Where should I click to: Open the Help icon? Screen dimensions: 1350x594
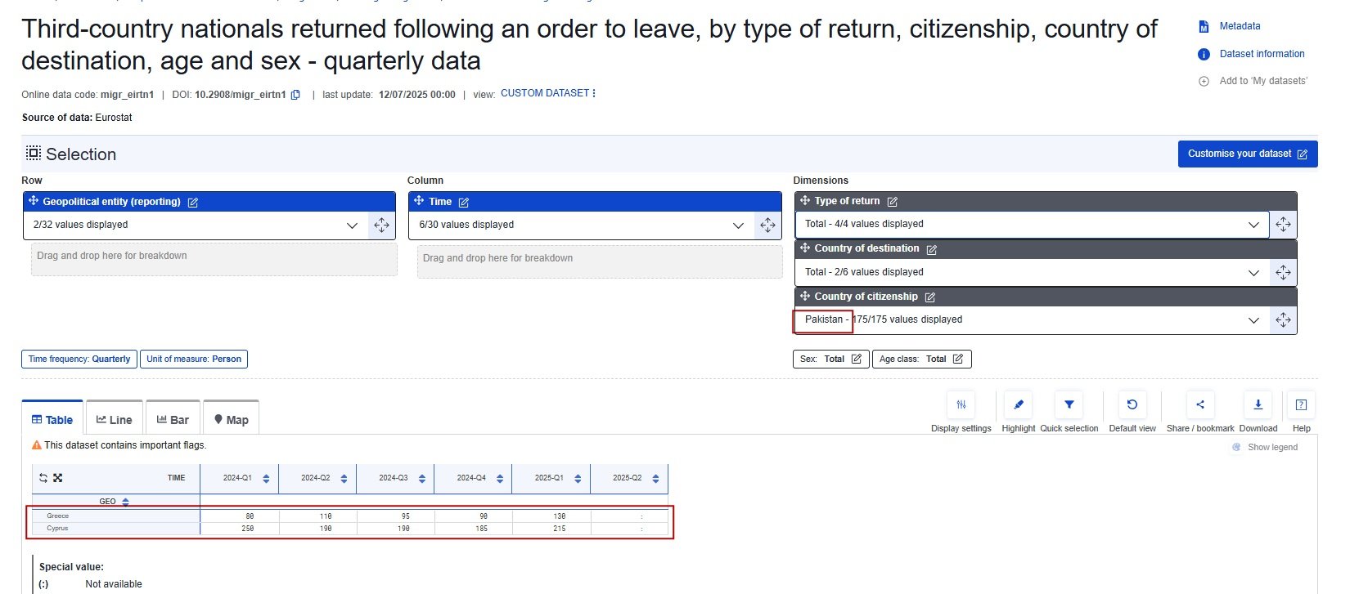click(1301, 404)
